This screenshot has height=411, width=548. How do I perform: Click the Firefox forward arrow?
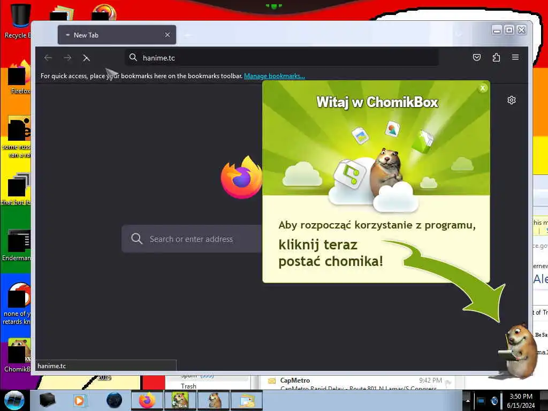pos(67,58)
